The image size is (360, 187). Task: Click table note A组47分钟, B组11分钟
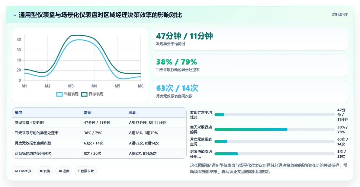pyautogui.click(x=147, y=122)
